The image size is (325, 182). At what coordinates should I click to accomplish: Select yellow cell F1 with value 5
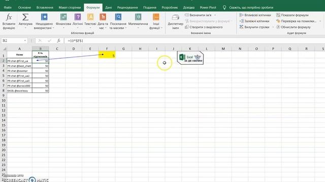click(x=107, y=55)
